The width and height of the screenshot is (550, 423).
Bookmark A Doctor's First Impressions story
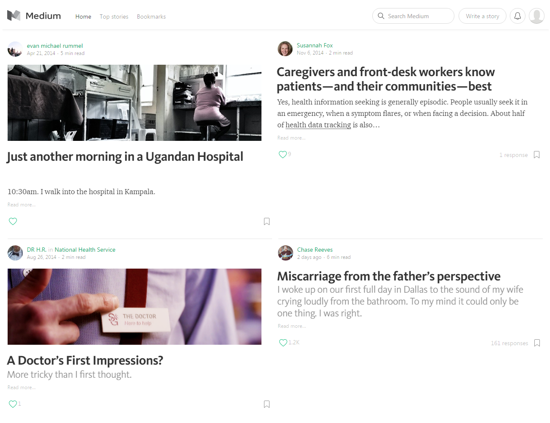(x=267, y=404)
